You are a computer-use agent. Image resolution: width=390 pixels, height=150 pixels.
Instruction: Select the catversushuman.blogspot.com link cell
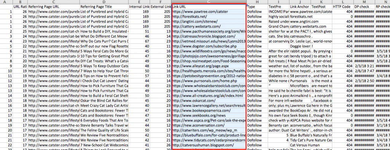pyautogui.click(x=209, y=145)
